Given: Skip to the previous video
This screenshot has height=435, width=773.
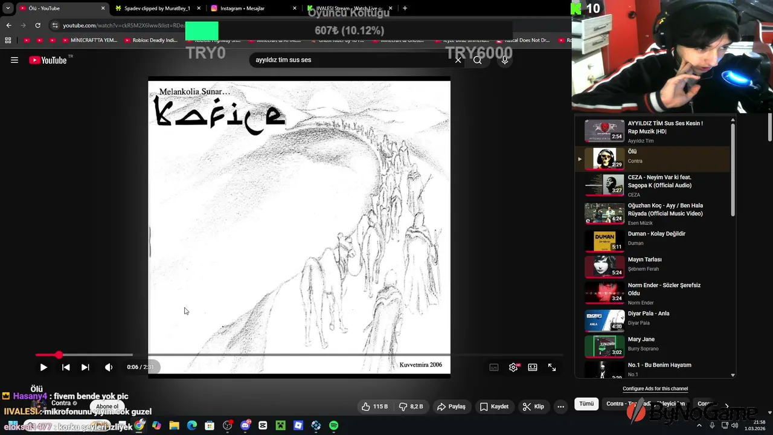Looking at the screenshot, I should coord(66,367).
